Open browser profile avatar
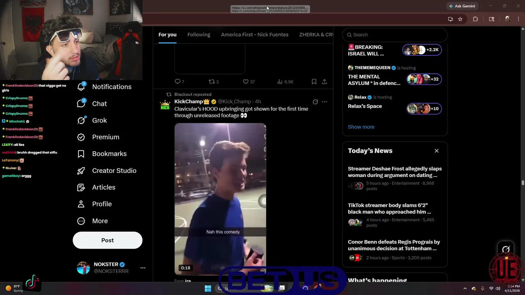This screenshot has width=525, height=295. [507, 19]
